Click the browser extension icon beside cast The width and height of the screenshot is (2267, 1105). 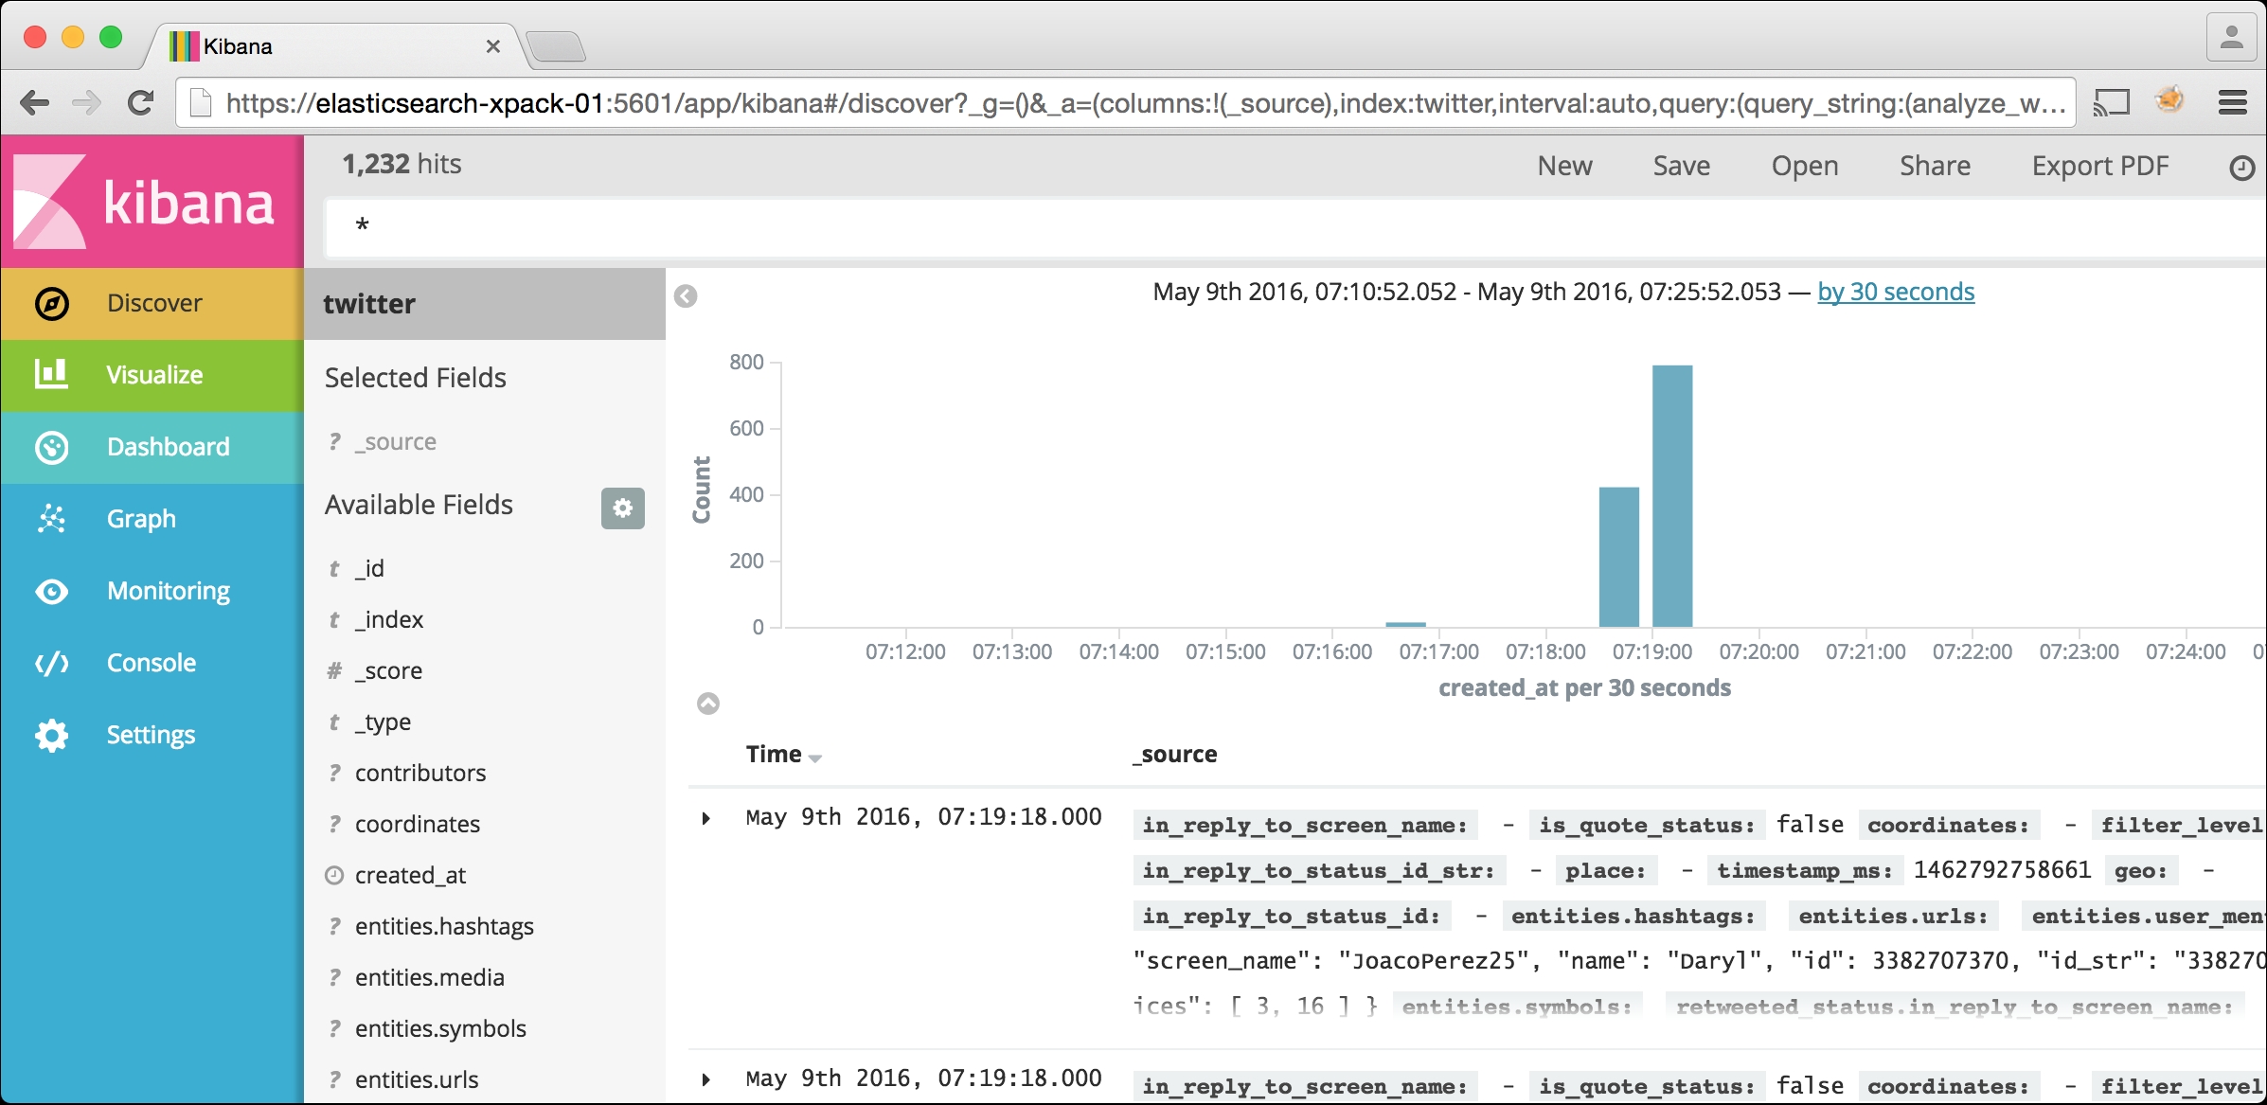coord(2169,98)
